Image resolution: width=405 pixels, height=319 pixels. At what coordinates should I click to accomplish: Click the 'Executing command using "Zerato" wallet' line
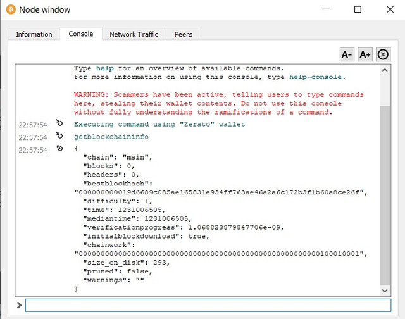tap(159, 124)
